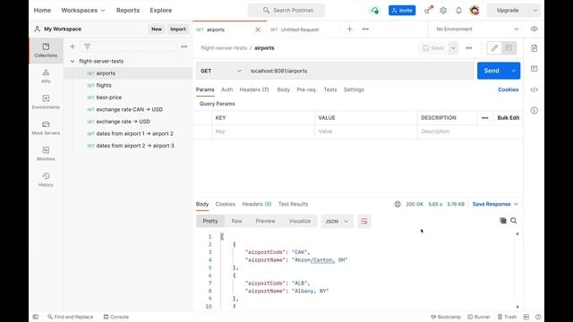Switch to the Raw response view
The height and width of the screenshot is (322, 573).
236,221
